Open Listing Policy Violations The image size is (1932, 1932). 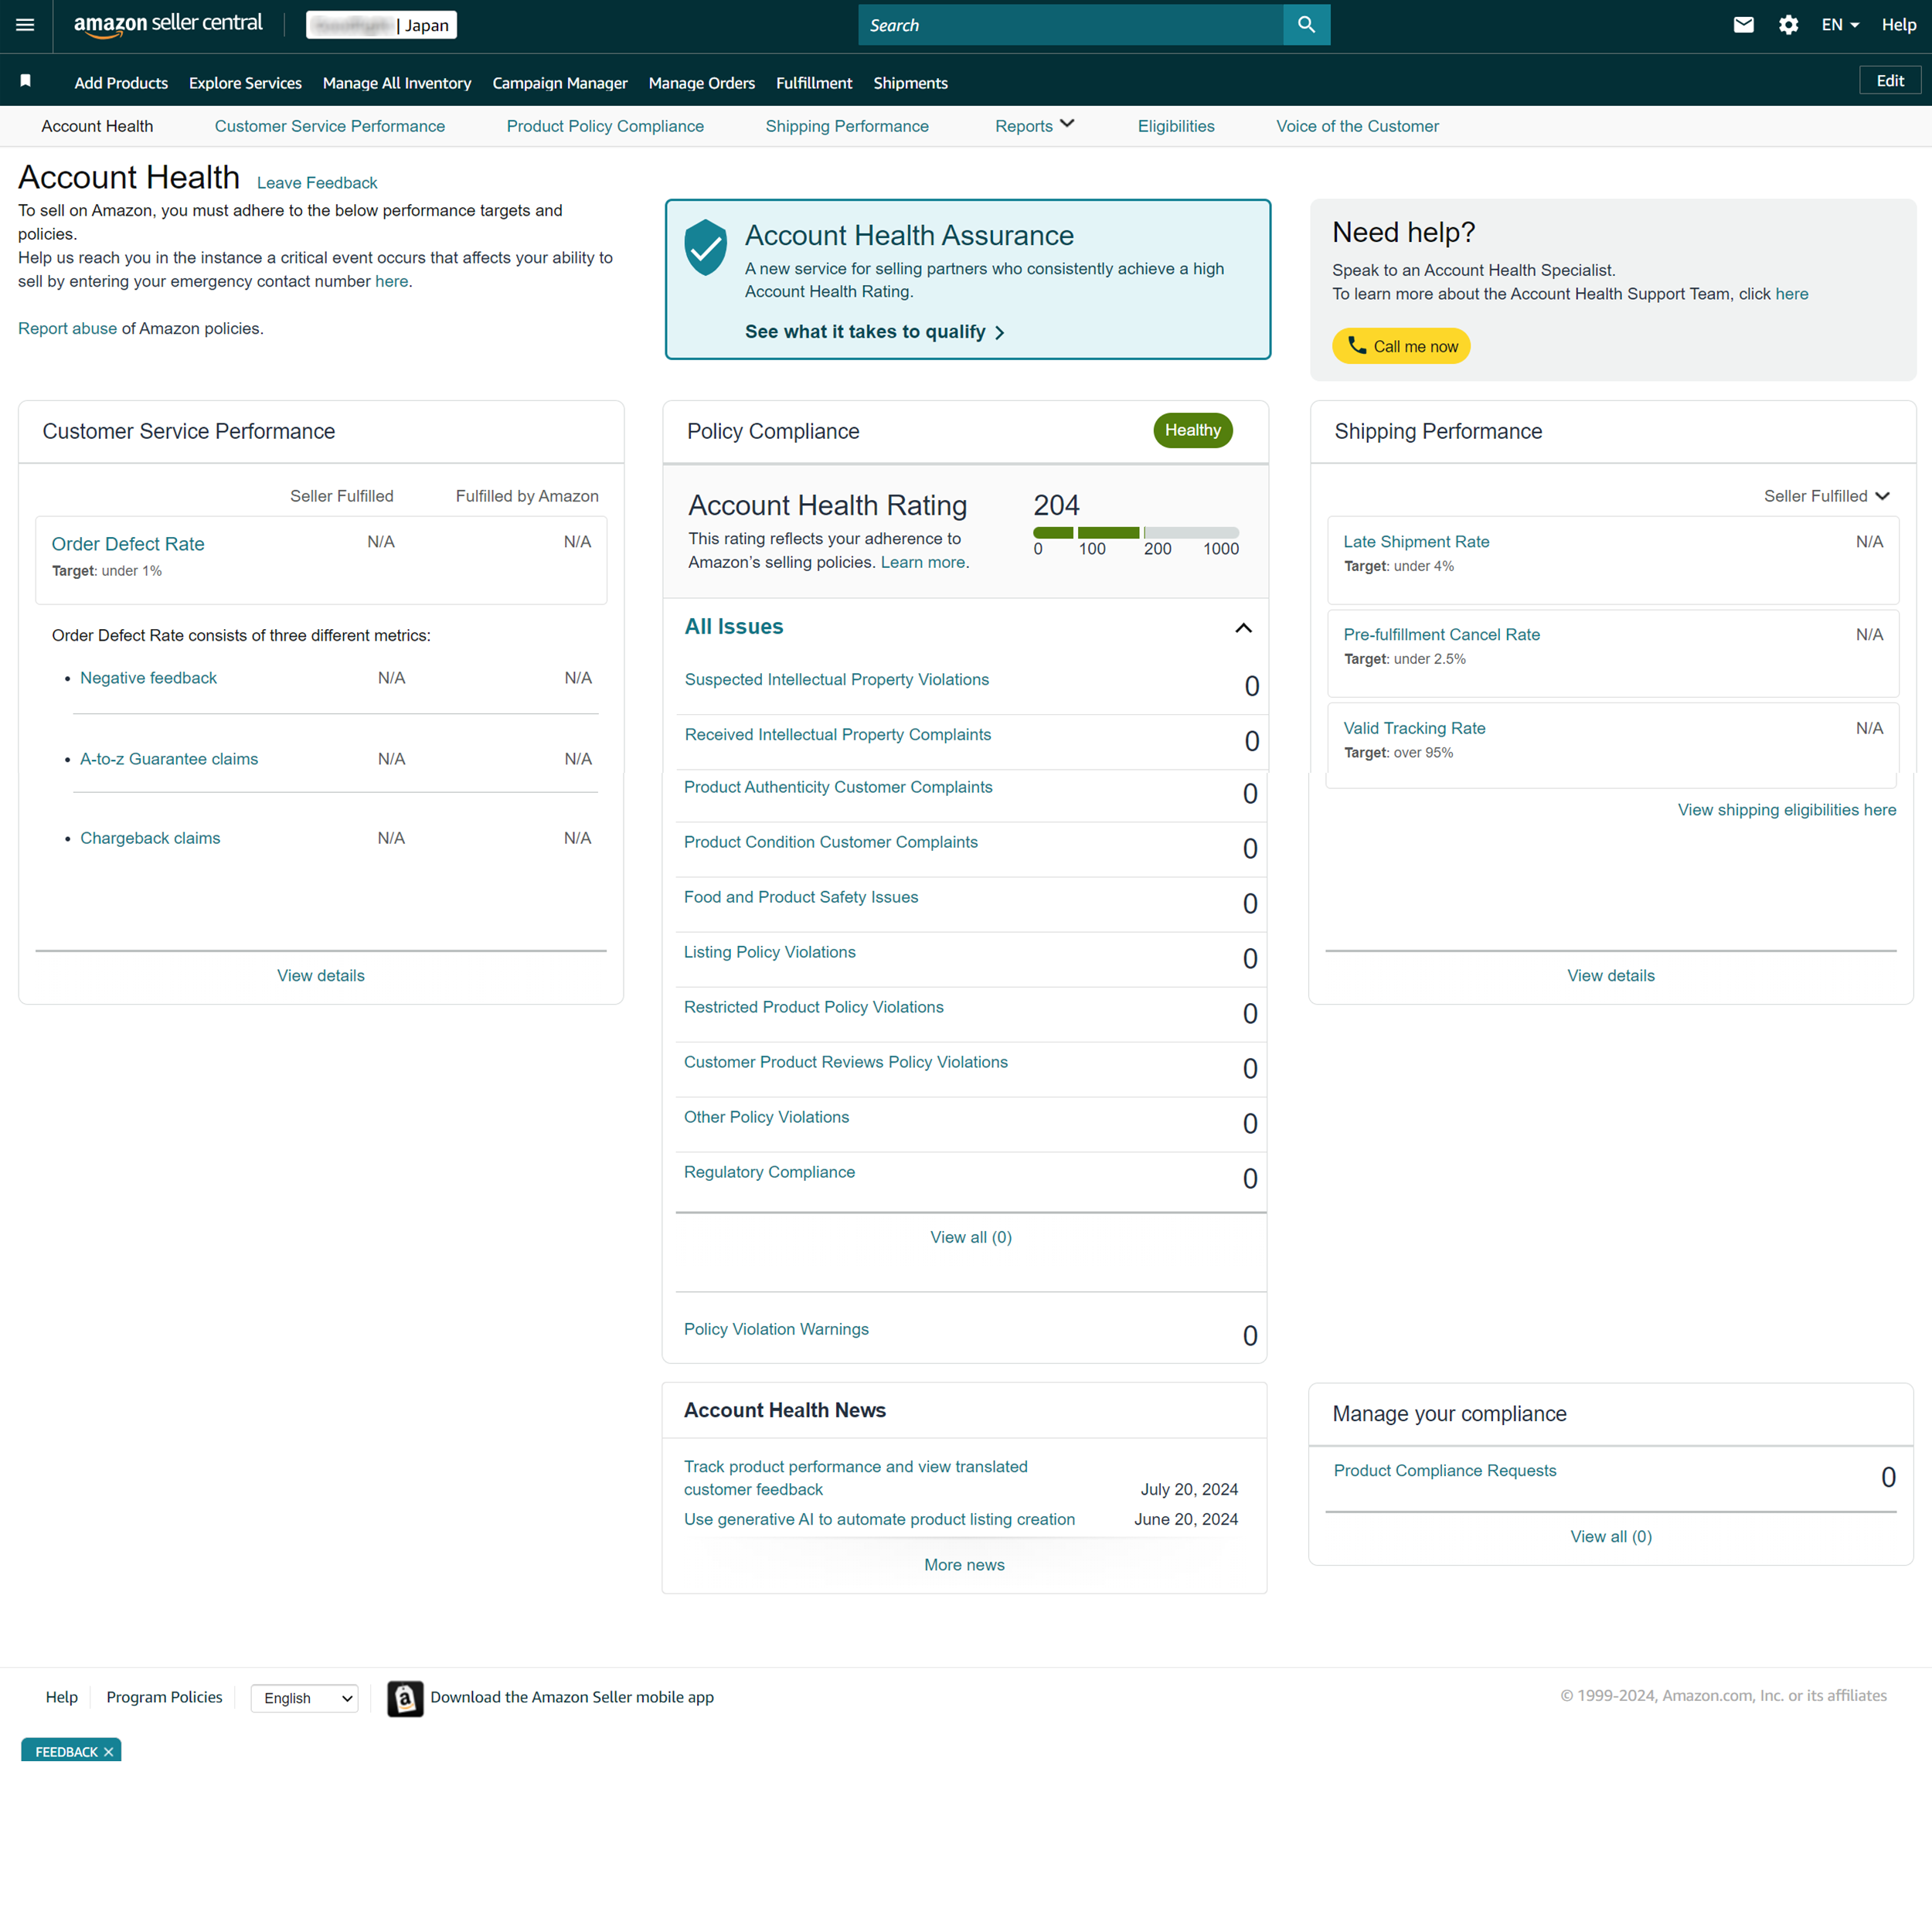tap(770, 953)
